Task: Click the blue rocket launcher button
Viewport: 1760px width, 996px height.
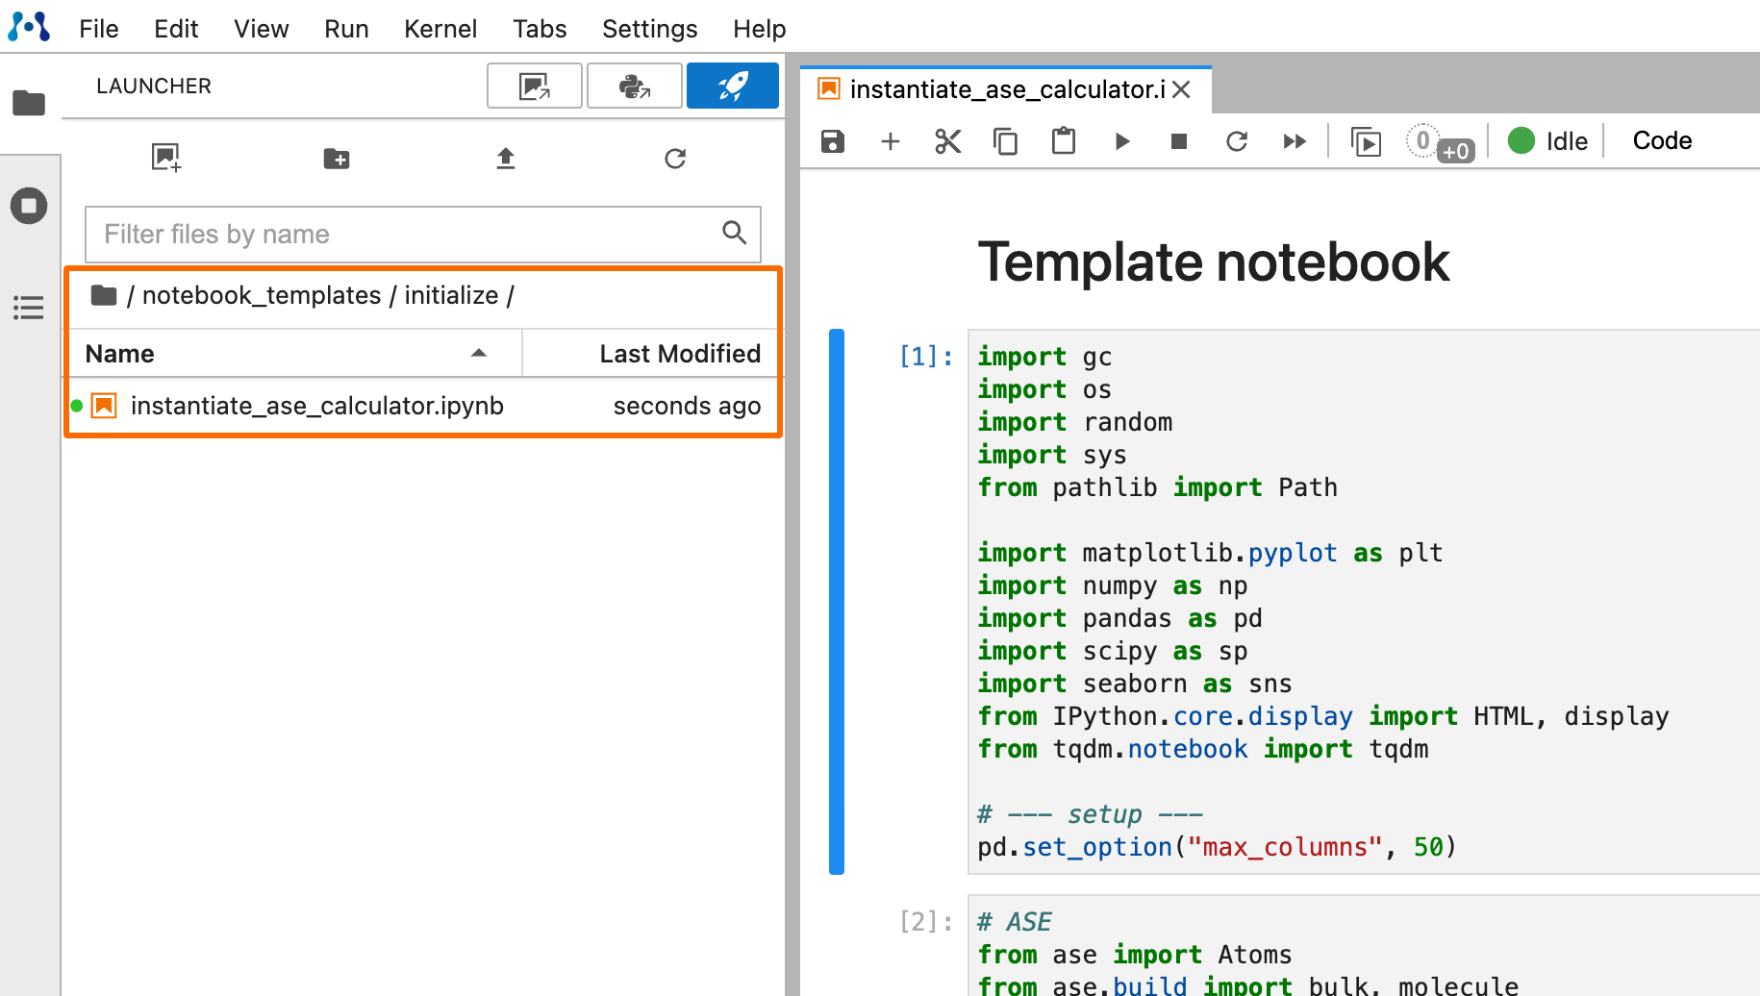Action: point(733,87)
